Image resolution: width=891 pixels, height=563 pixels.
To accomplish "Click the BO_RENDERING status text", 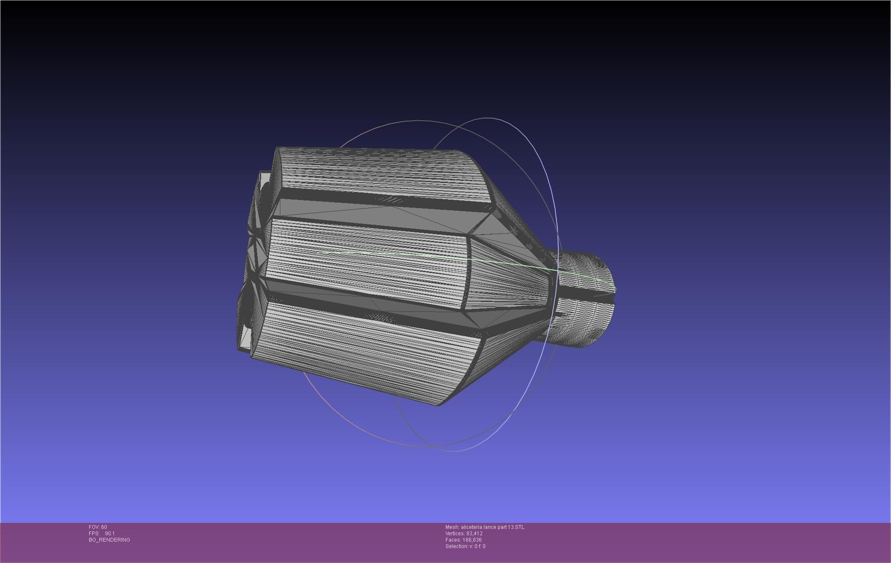I will (x=109, y=540).
